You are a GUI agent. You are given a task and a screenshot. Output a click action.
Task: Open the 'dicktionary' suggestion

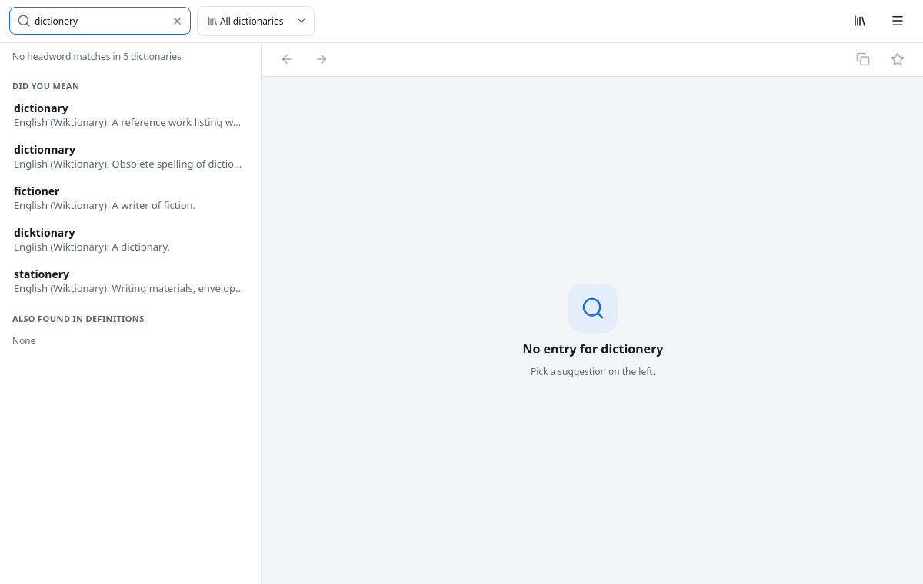pyautogui.click(x=129, y=240)
